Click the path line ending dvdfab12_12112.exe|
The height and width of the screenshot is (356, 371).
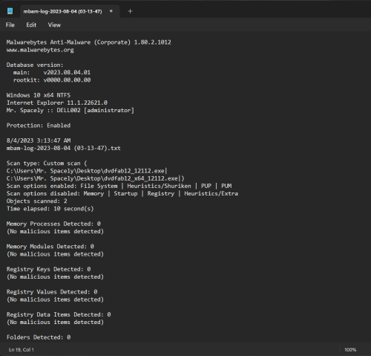point(87,171)
